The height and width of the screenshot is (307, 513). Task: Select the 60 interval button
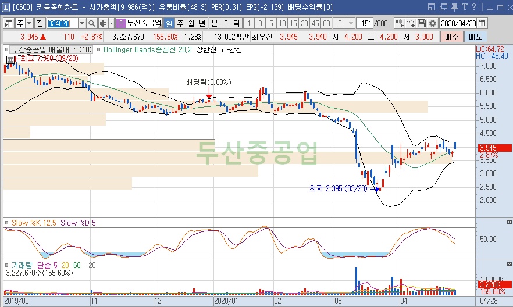326,23
